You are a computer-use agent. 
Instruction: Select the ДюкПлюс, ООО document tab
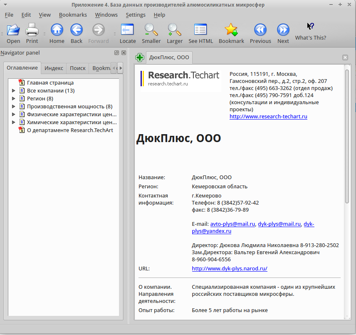[169, 57]
